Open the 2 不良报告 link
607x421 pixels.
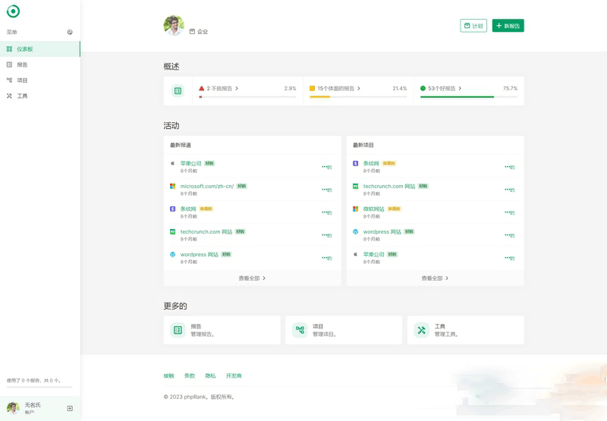(219, 89)
